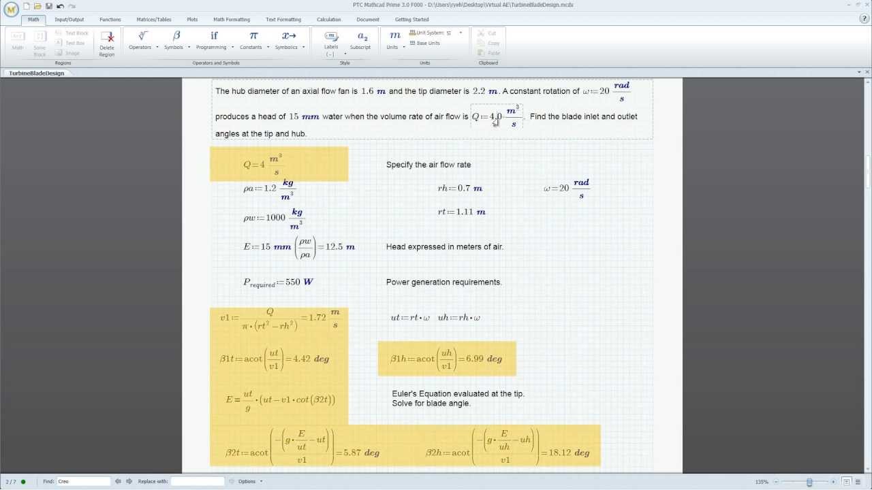The image size is (872, 490).
Task: Click the Delete Region button
Action: click(107, 43)
